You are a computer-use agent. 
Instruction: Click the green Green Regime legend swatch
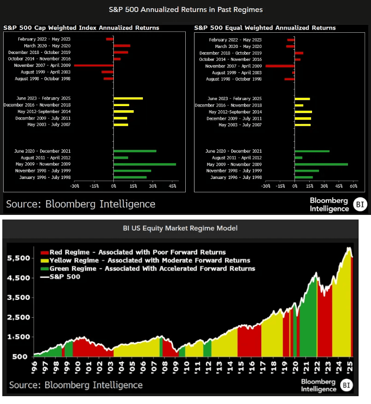click(45, 269)
